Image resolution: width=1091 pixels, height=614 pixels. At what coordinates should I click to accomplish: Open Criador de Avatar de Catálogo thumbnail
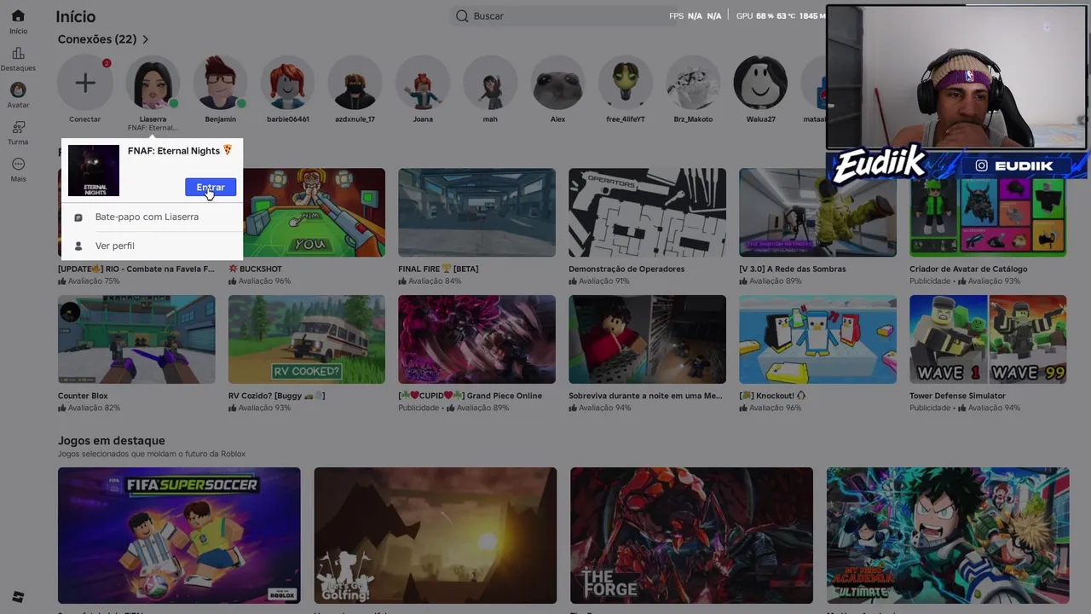(x=988, y=212)
